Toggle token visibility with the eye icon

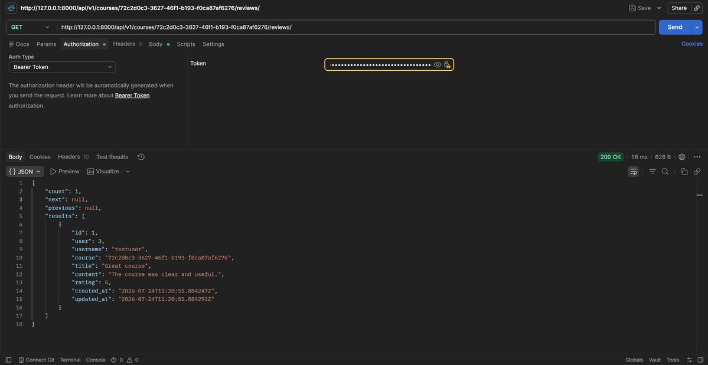[438, 65]
